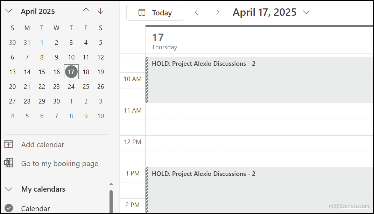Image resolution: width=374 pixels, height=214 pixels.
Task: Click the sidebar scrollbar thumb
Action: point(111,199)
